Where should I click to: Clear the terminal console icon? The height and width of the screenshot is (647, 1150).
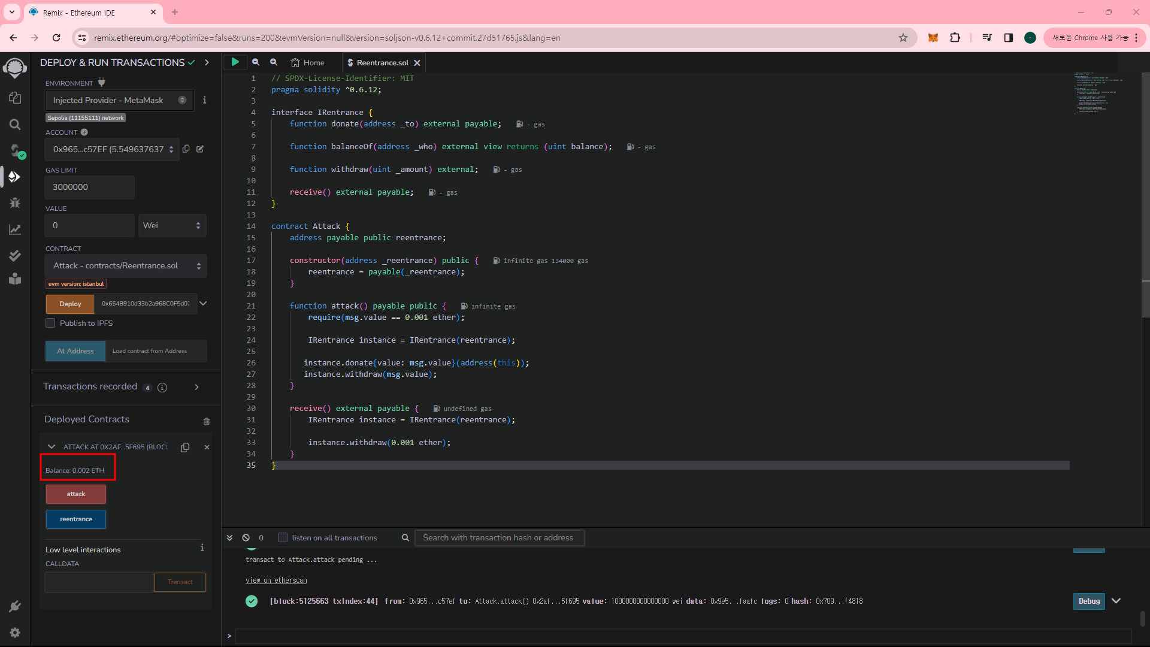[246, 538]
